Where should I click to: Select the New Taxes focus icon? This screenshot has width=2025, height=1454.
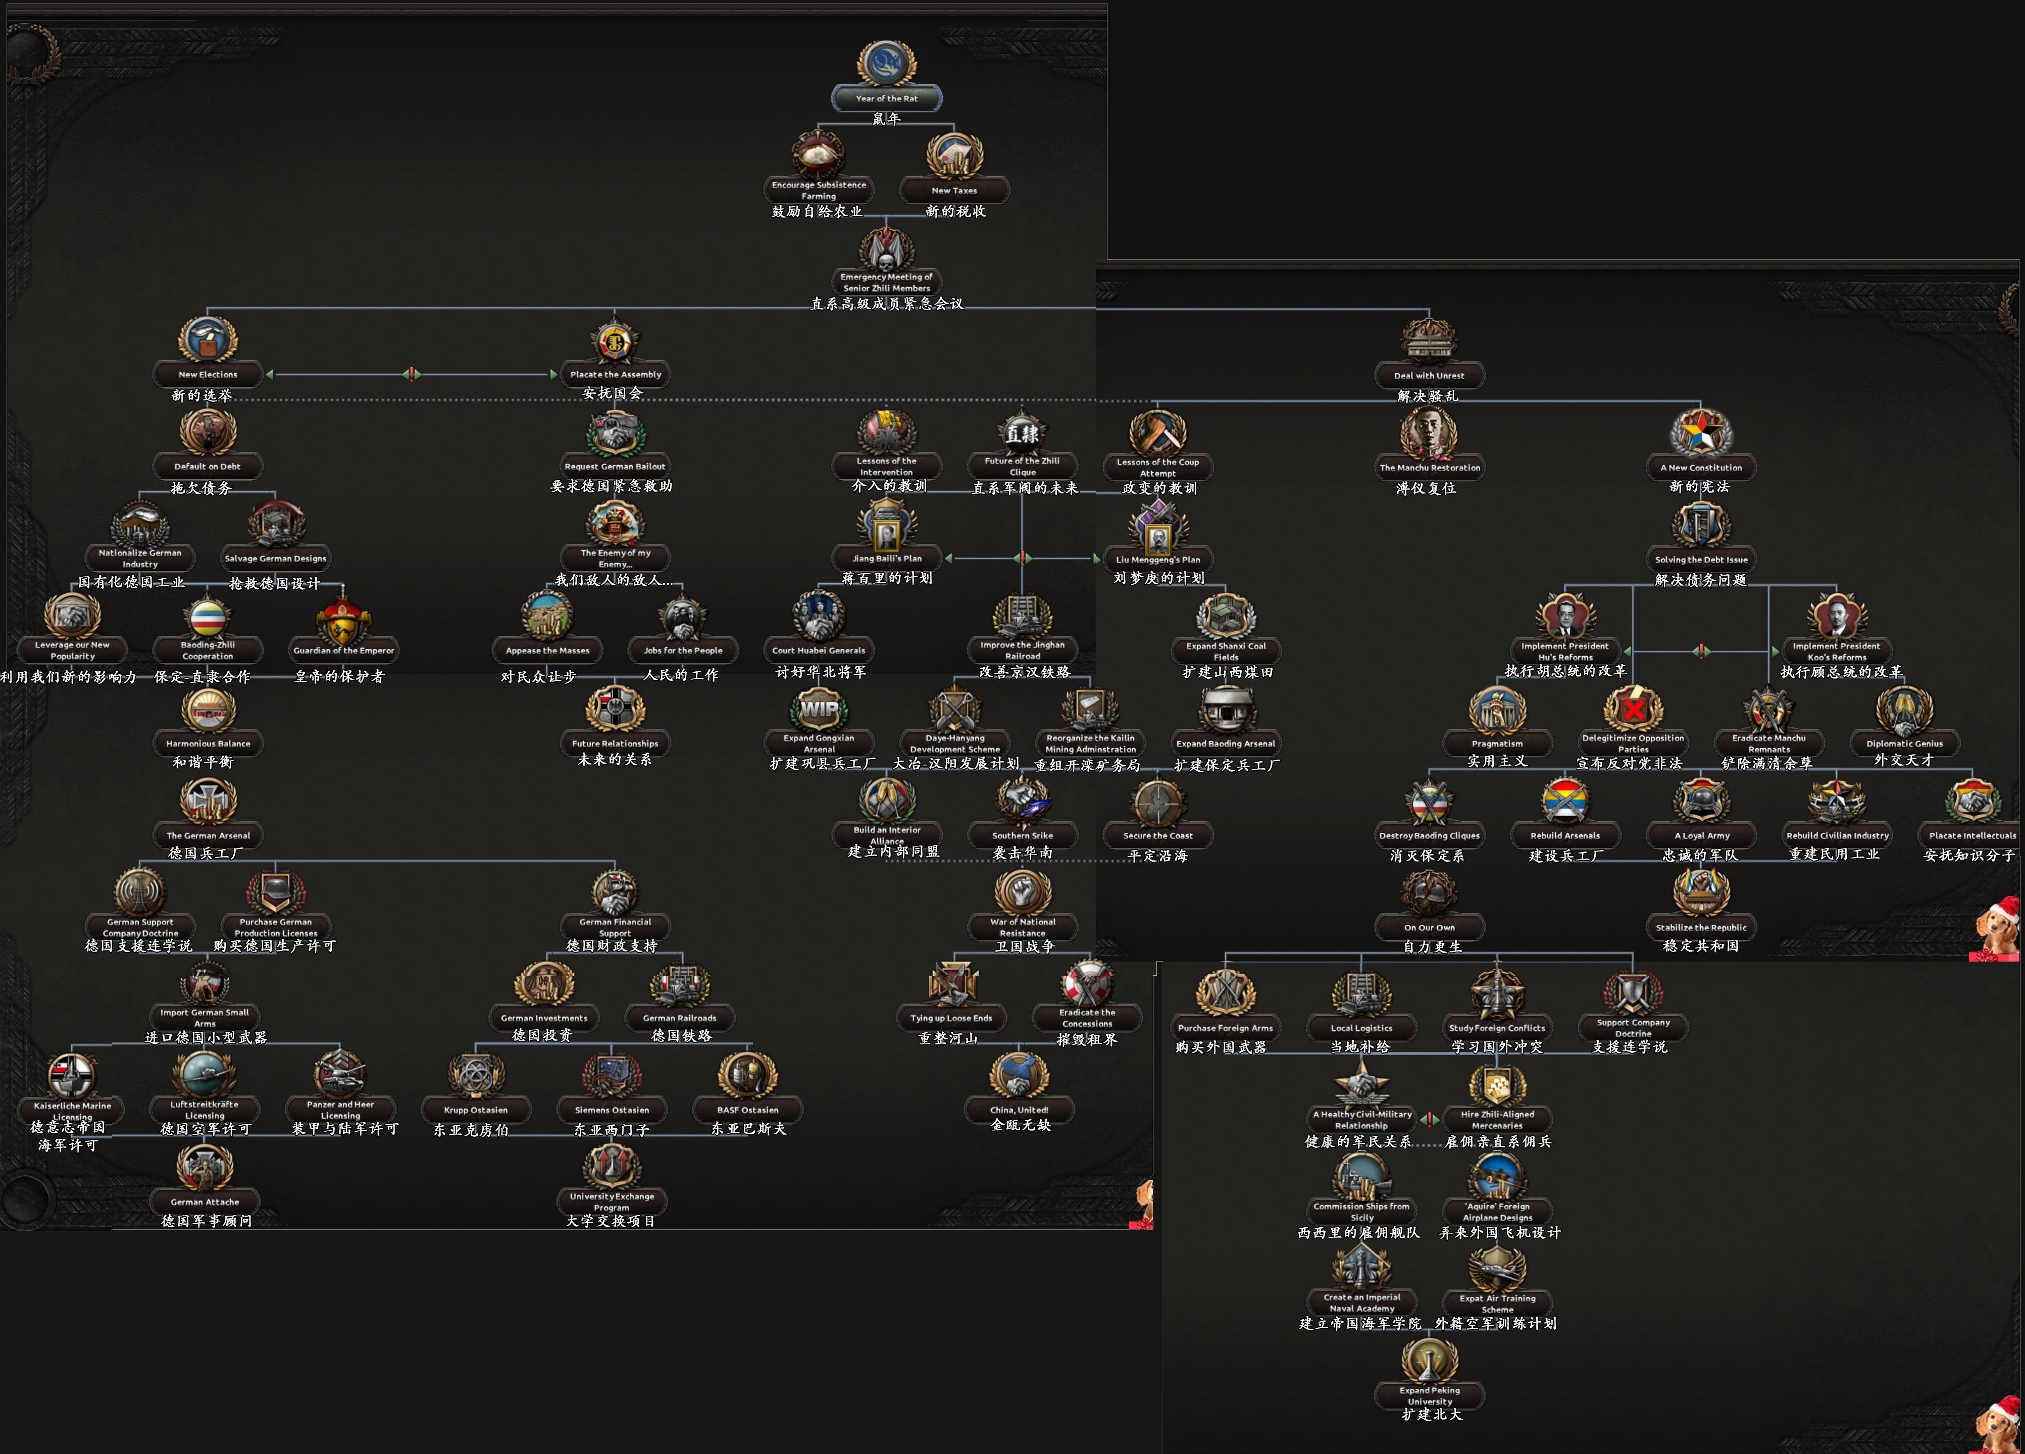tap(954, 156)
